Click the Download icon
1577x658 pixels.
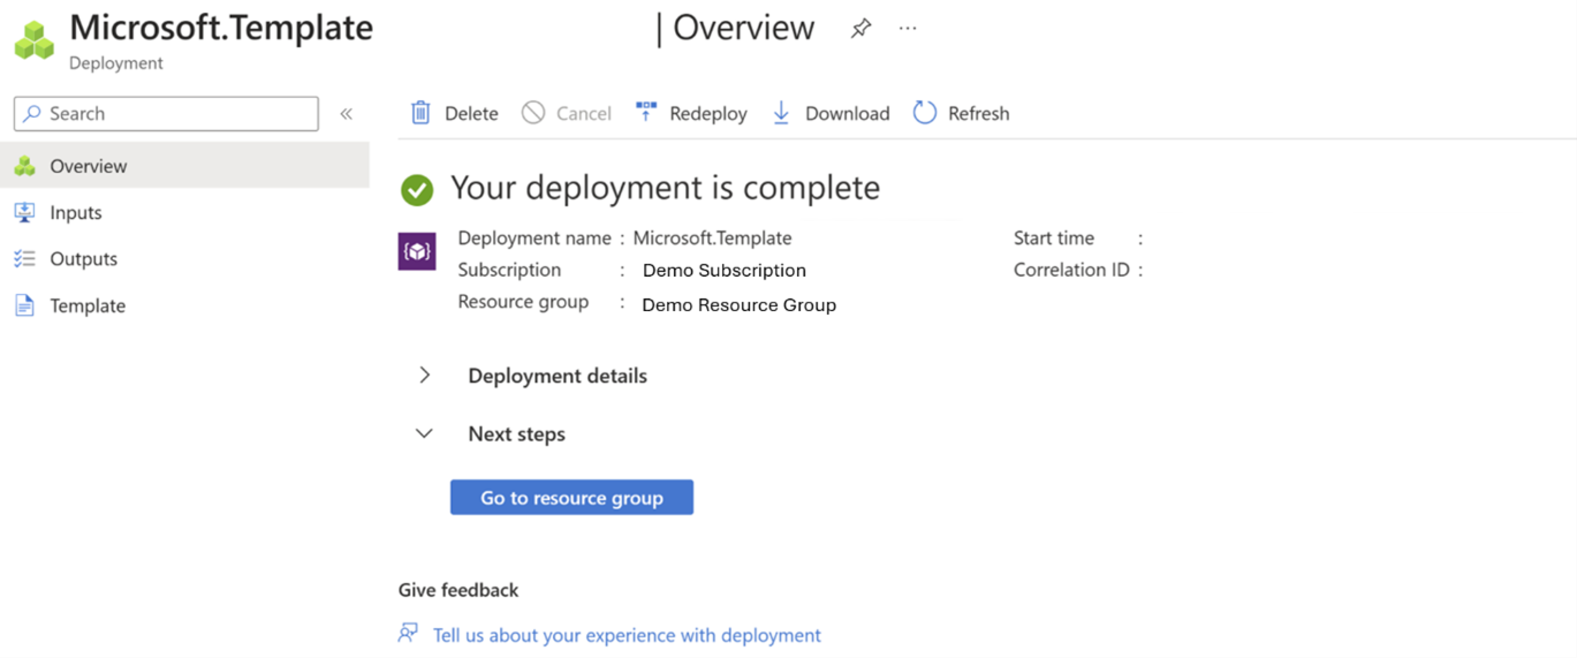click(x=782, y=114)
